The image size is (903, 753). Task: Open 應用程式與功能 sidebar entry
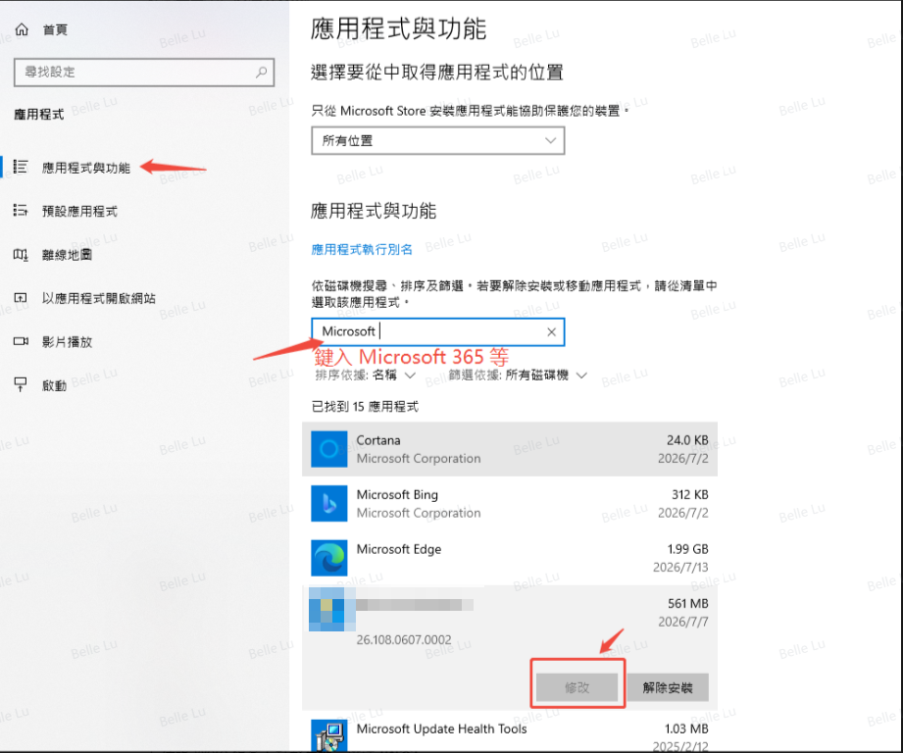coord(86,168)
